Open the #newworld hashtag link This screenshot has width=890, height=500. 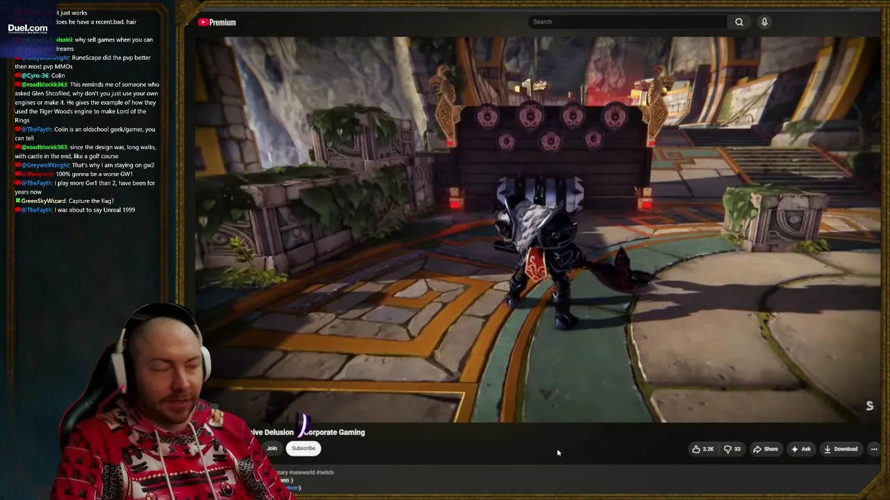click(x=301, y=472)
